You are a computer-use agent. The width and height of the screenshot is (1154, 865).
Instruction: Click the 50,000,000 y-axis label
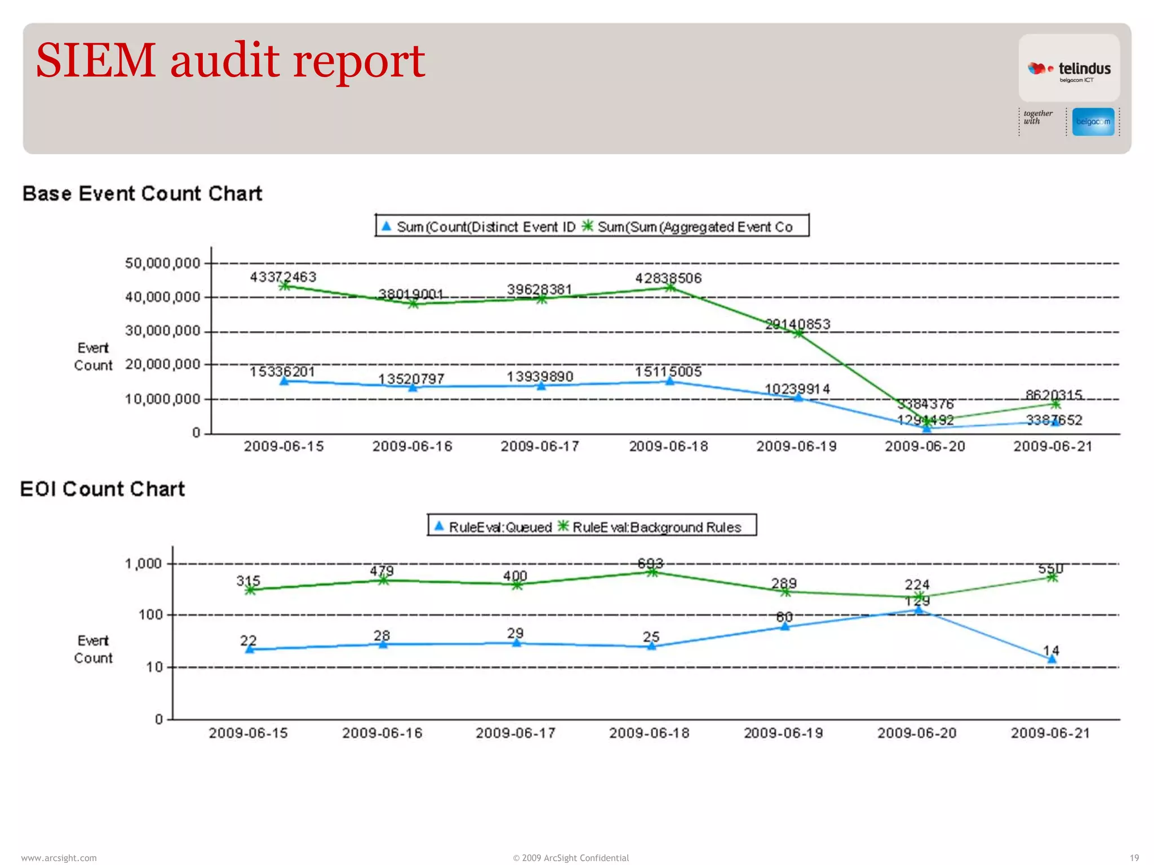(x=163, y=263)
